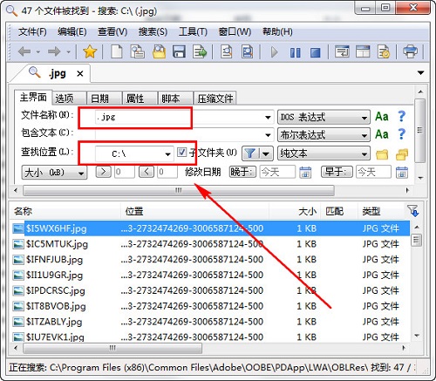Image resolution: width=436 pixels, height=381 pixels.
Task: Click the new search with criteria icon
Action: [x=137, y=52]
